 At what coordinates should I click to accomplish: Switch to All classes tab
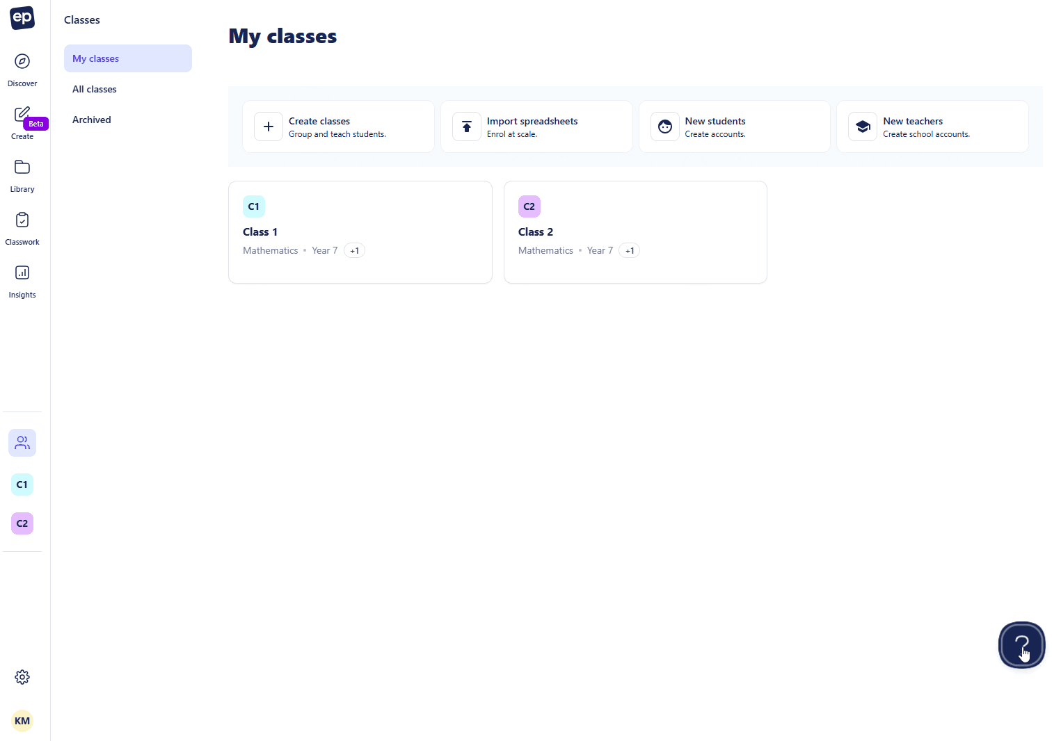(x=95, y=89)
